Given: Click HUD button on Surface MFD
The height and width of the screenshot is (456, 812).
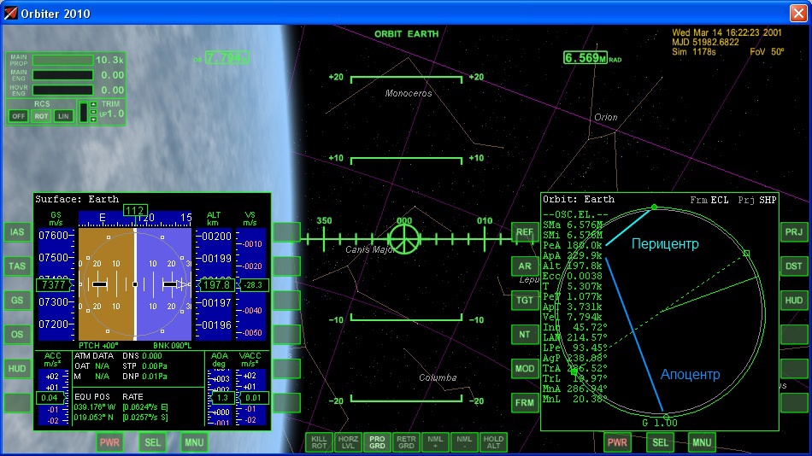Looking at the screenshot, I should (x=17, y=369).
